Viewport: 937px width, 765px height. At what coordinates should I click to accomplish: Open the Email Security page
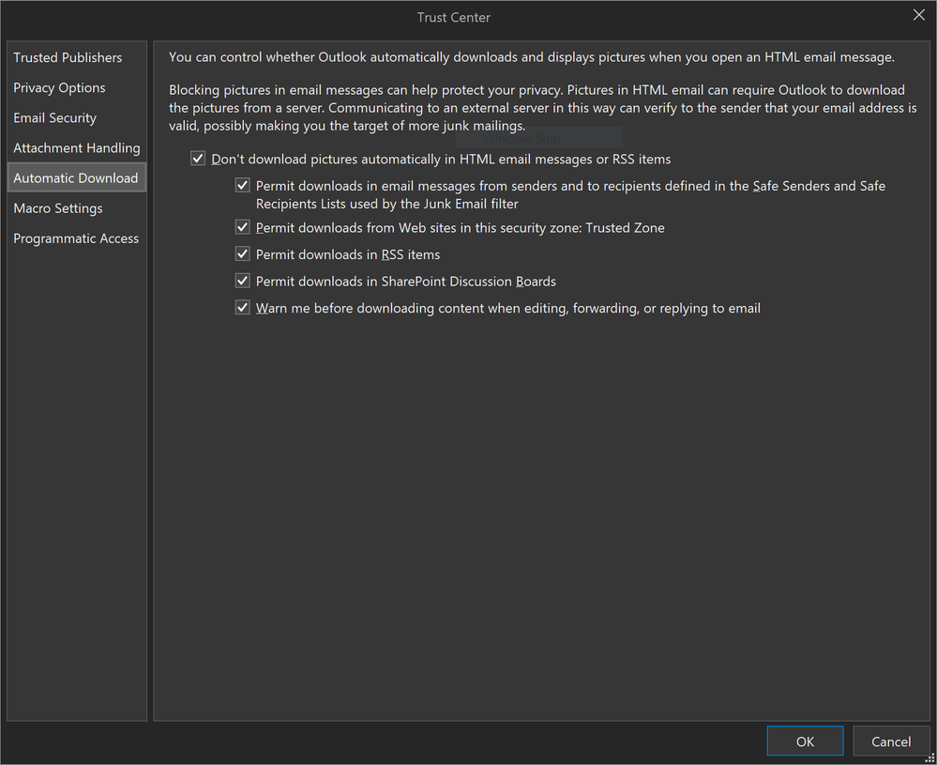pos(55,117)
